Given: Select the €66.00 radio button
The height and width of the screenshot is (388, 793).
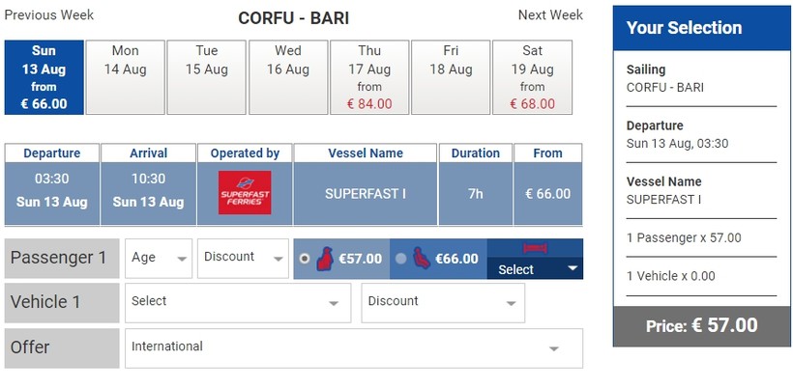Looking at the screenshot, I should (401, 259).
